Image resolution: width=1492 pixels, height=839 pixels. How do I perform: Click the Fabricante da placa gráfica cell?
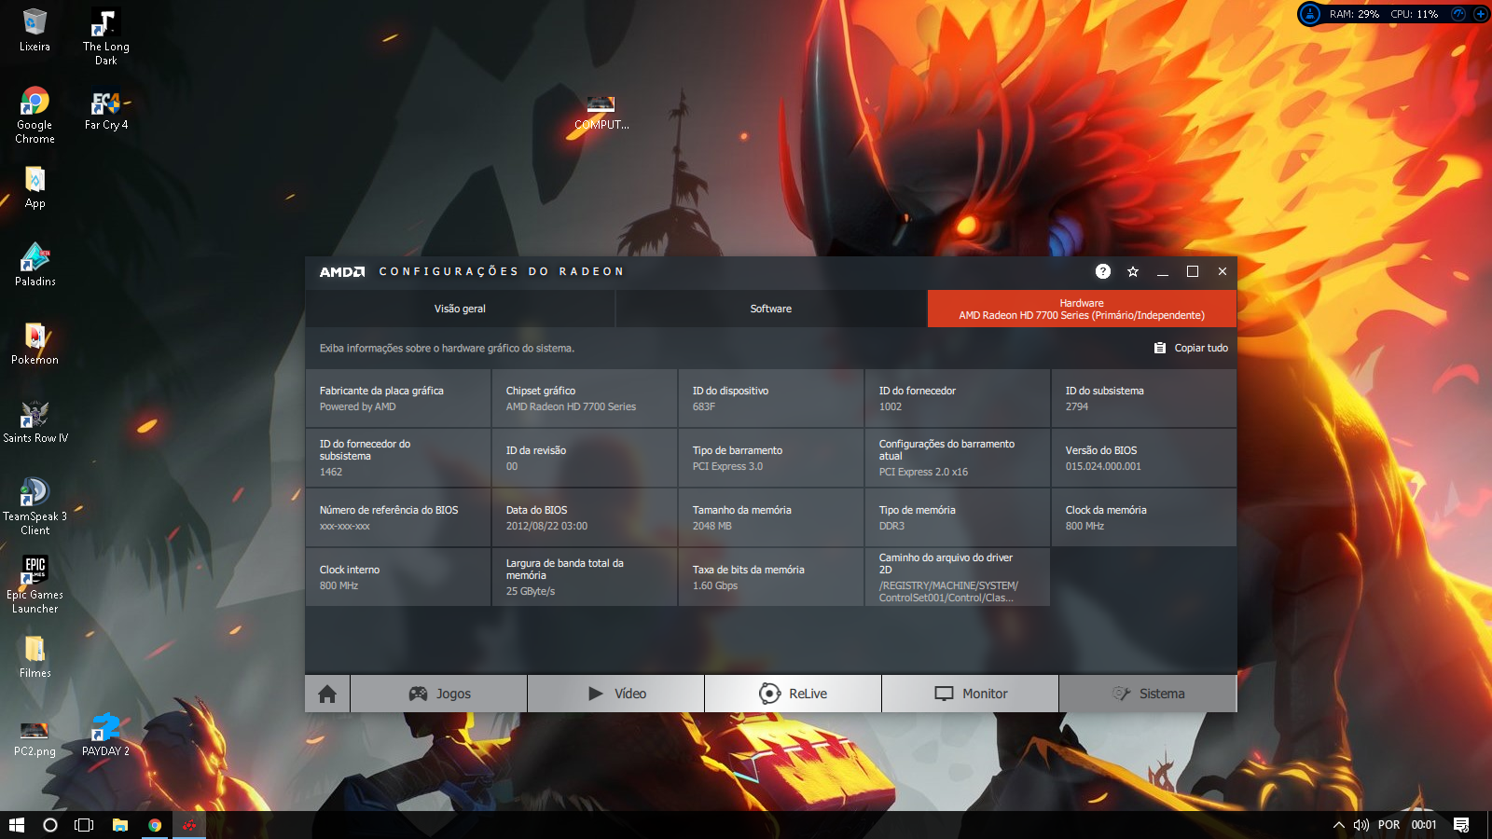(x=398, y=398)
